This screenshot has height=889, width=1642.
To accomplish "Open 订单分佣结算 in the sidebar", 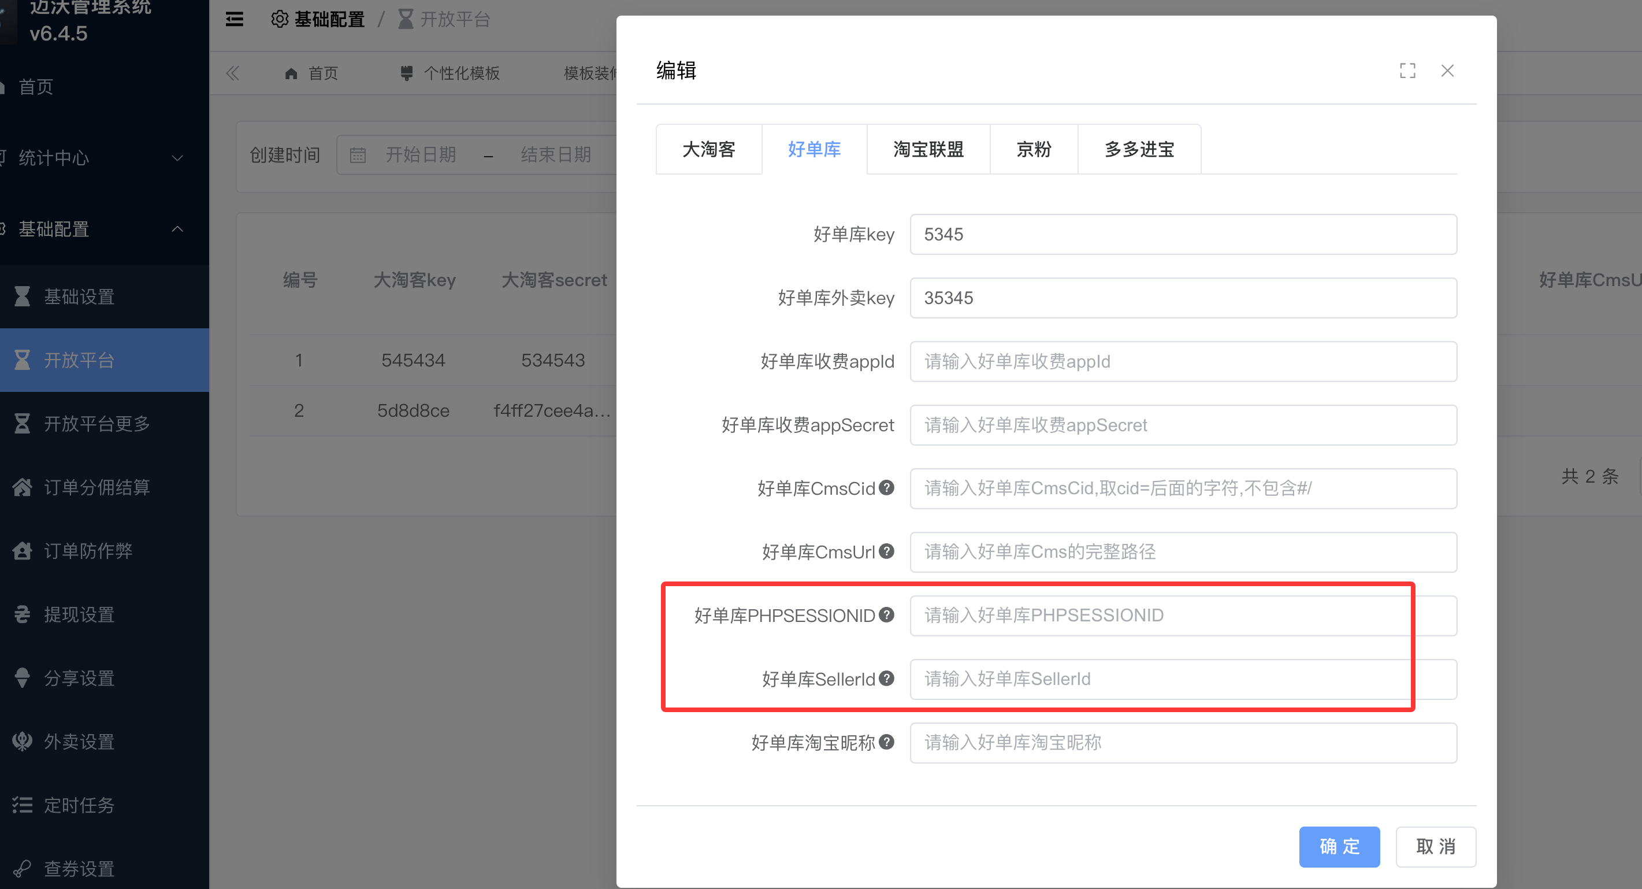I will (x=97, y=487).
